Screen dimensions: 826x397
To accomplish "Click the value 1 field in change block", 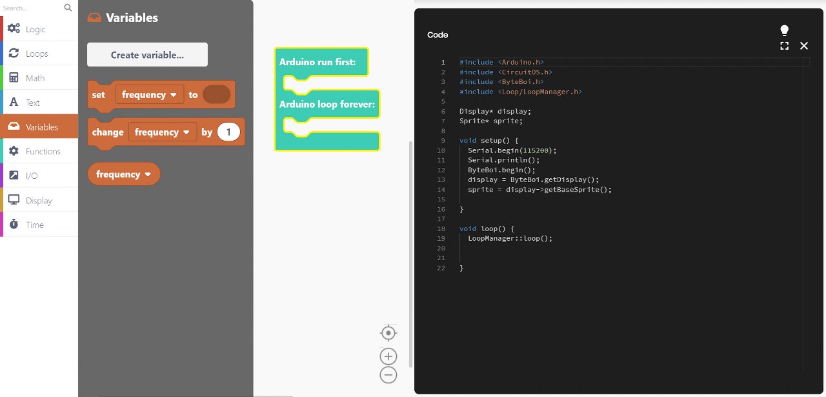I will pyautogui.click(x=228, y=132).
